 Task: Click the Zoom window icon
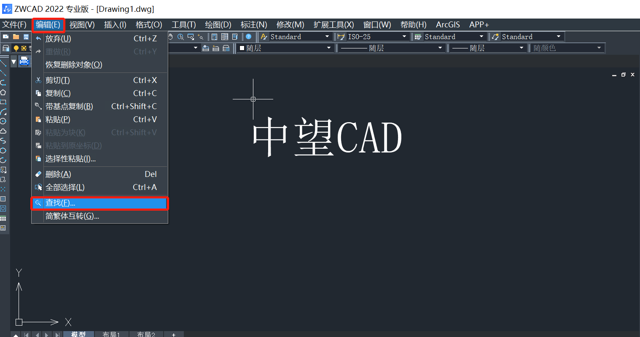pos(191,37)
